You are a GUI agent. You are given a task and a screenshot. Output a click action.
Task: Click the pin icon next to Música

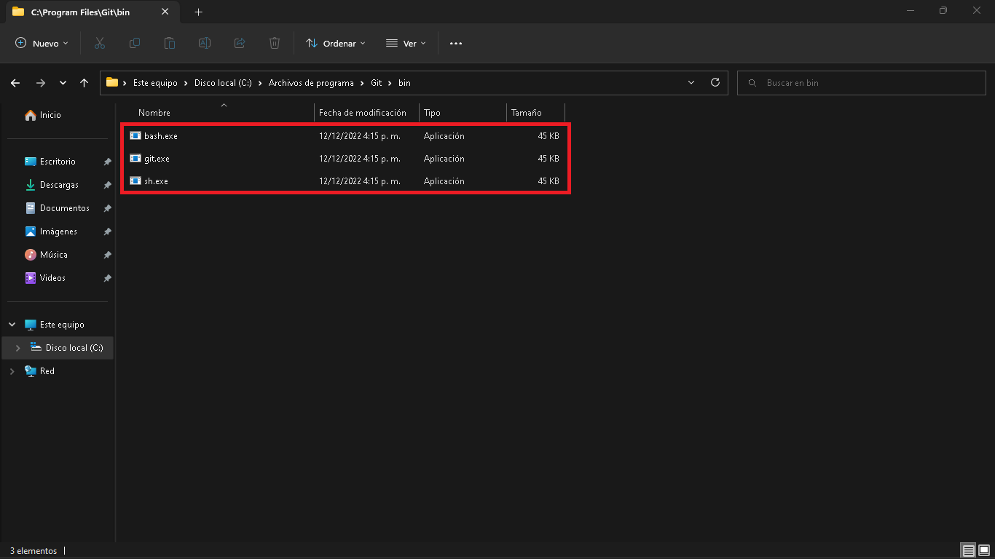[x=107, y=255]
